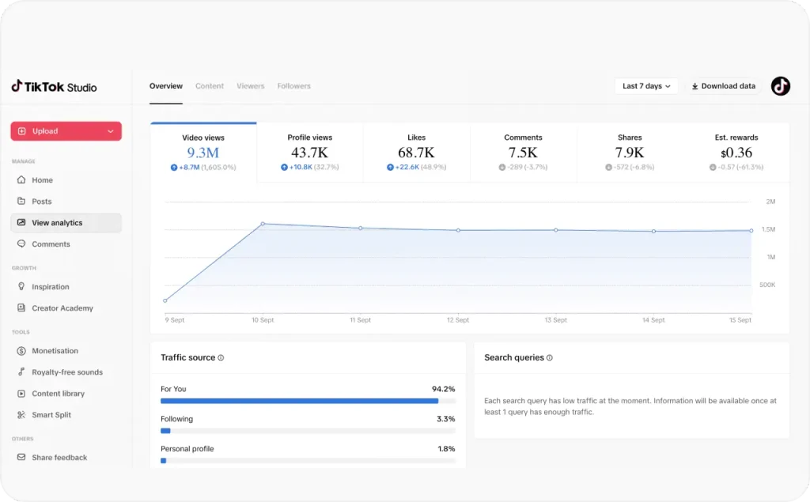810x502 pixels.
Task: Open the Comments bubble icon
Action: [x=21, y=243]
